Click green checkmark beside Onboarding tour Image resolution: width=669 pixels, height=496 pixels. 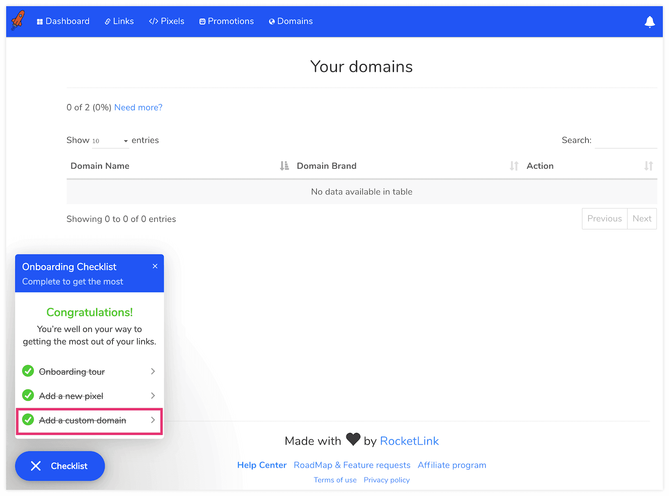tap(28, 371)
